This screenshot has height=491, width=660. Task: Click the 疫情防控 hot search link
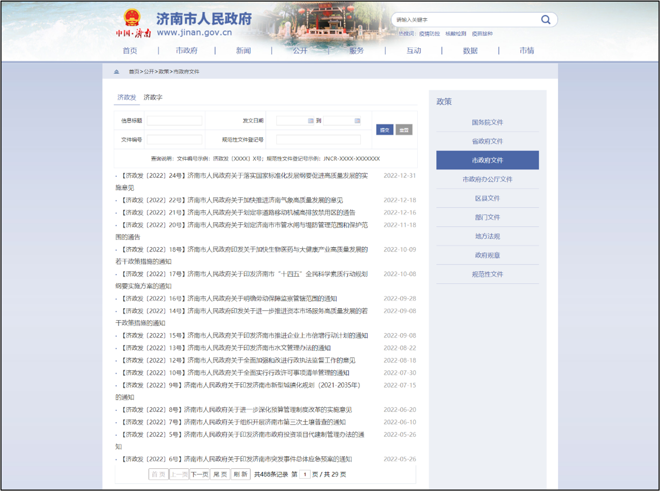point(429,34)
